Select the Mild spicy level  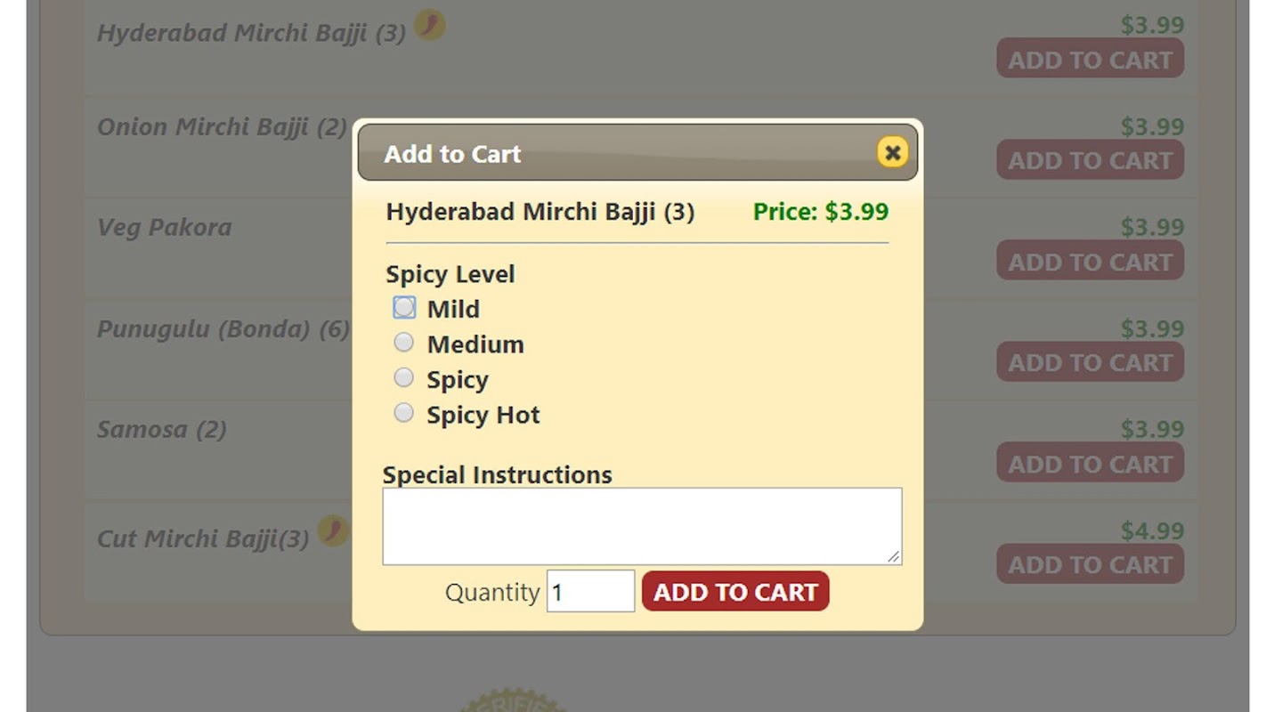click(x=404, y=308)
